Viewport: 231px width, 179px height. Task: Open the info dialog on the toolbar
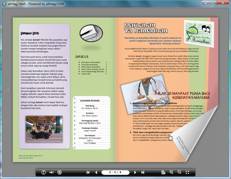(43, 172)
